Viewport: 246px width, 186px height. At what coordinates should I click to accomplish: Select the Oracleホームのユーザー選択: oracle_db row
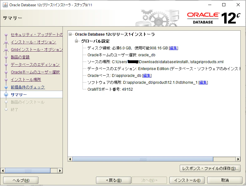[121, 55]
